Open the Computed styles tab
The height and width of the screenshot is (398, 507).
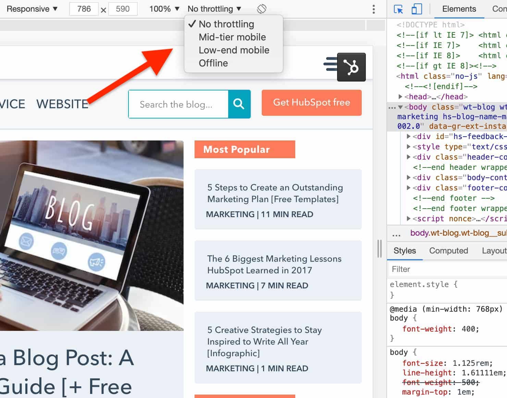(449, 251)
